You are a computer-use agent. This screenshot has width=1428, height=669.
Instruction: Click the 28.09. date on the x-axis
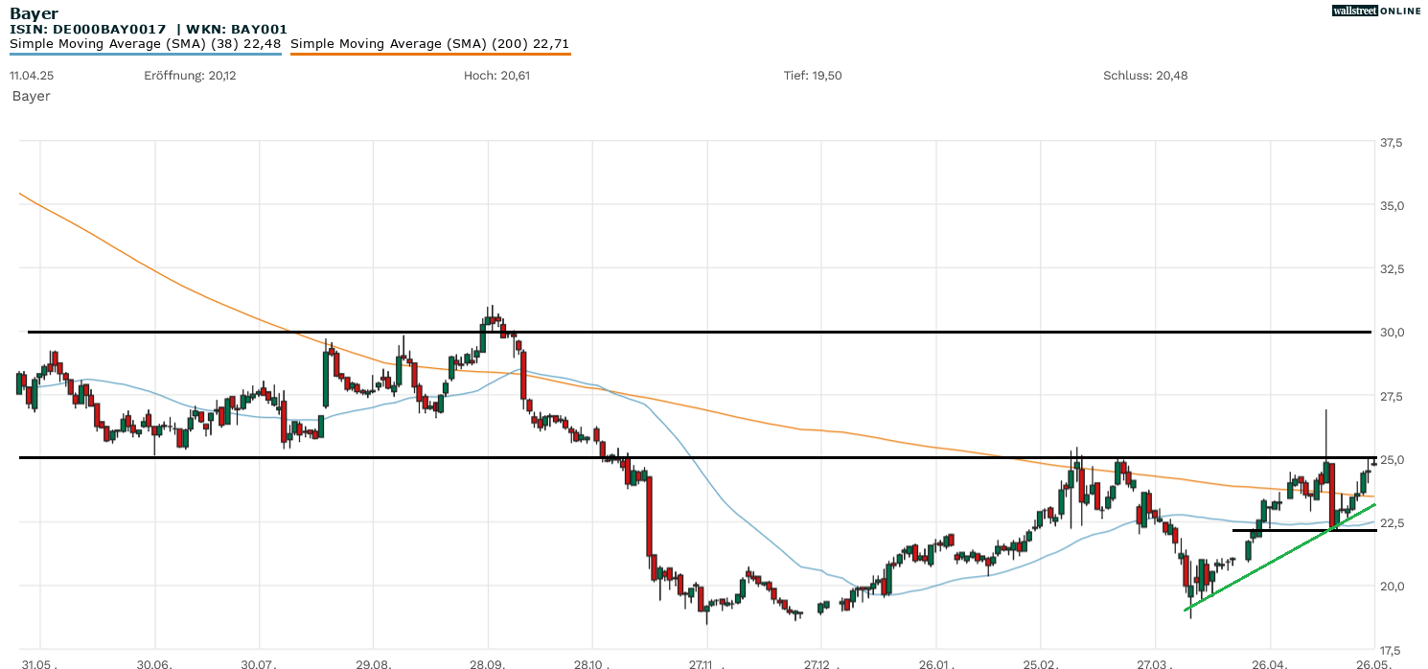pos(488,664)
